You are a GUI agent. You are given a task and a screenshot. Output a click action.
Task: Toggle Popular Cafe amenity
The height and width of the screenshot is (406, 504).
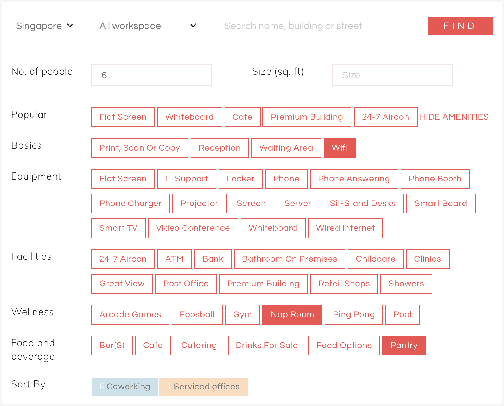tap(242, 117)
